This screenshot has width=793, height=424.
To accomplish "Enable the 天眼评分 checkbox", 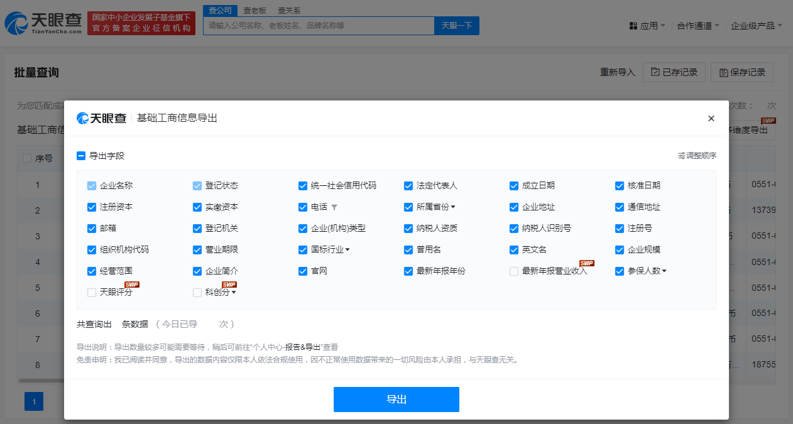I will click(92, 293).
